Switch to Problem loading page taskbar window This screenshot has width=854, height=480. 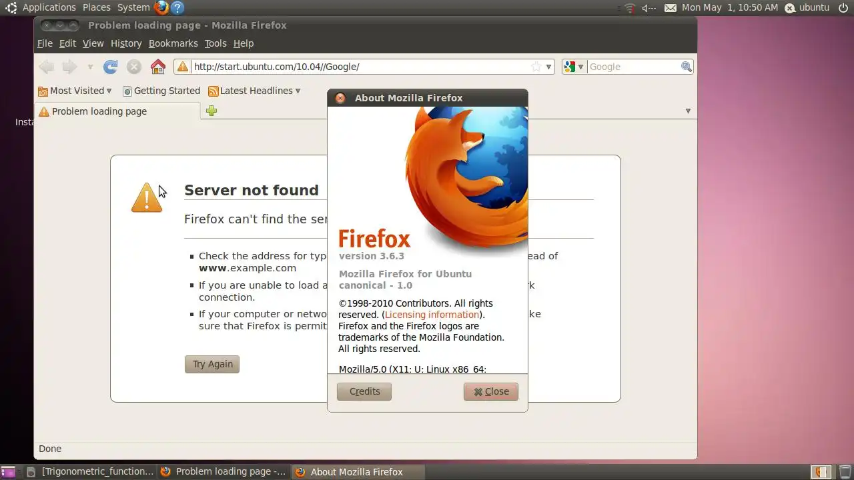coord(224,472)
